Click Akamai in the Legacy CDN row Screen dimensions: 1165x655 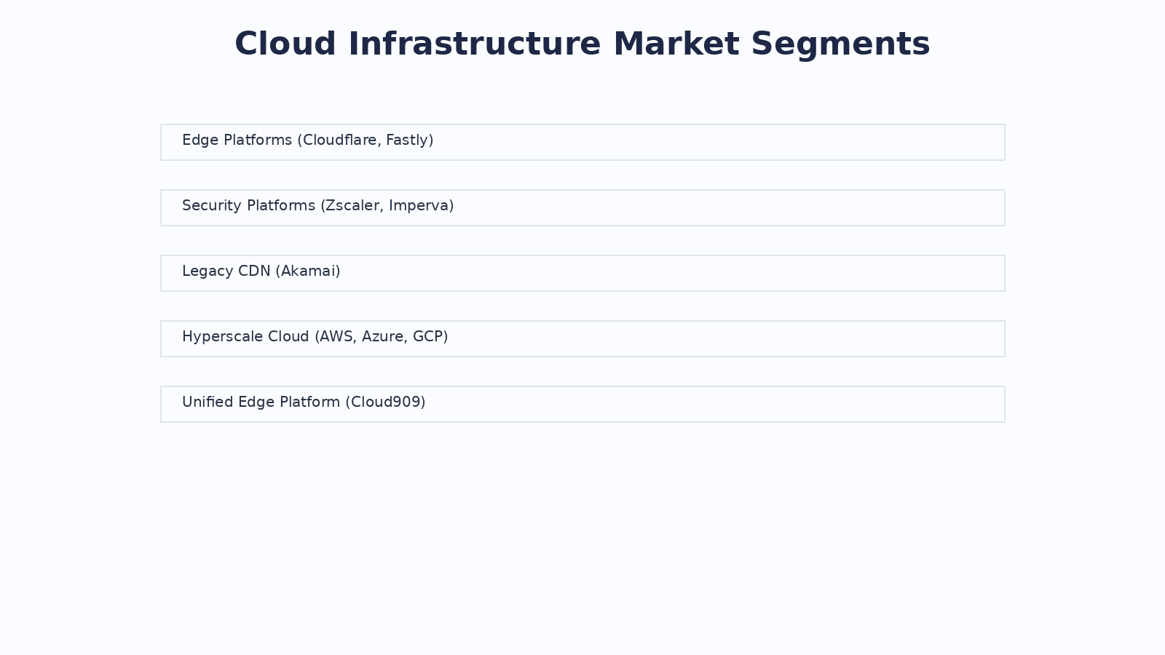tap(308, 271)
